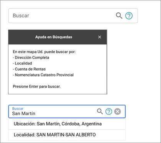This screenshot has width=161, height=143.
Task: Click Nomenclatura Catastro Provincial help line
Action: pyautogui.click(x=43, y=75)
